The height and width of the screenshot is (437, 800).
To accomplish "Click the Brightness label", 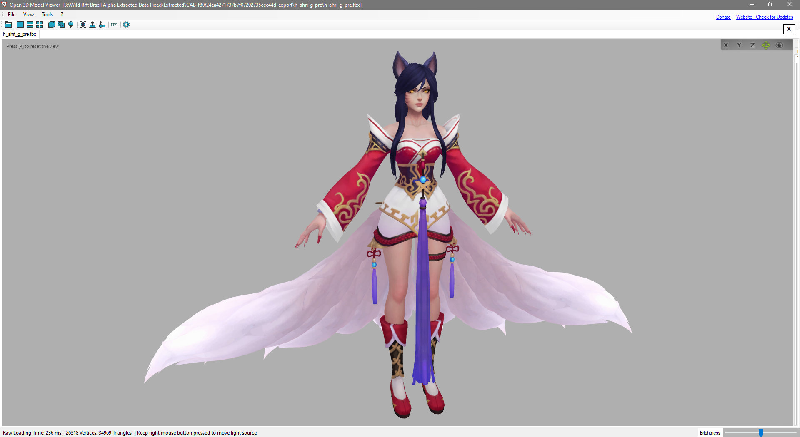I will (x=710, y=433).
